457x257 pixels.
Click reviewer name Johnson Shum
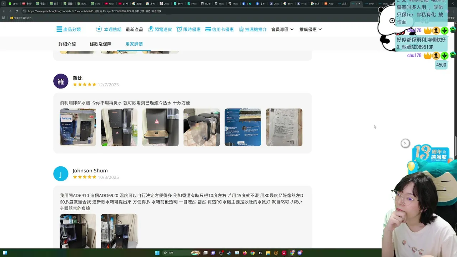pos(90,171)
